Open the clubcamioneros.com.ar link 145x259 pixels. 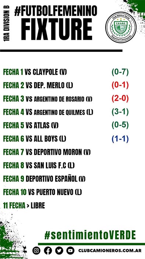[110, 250]
